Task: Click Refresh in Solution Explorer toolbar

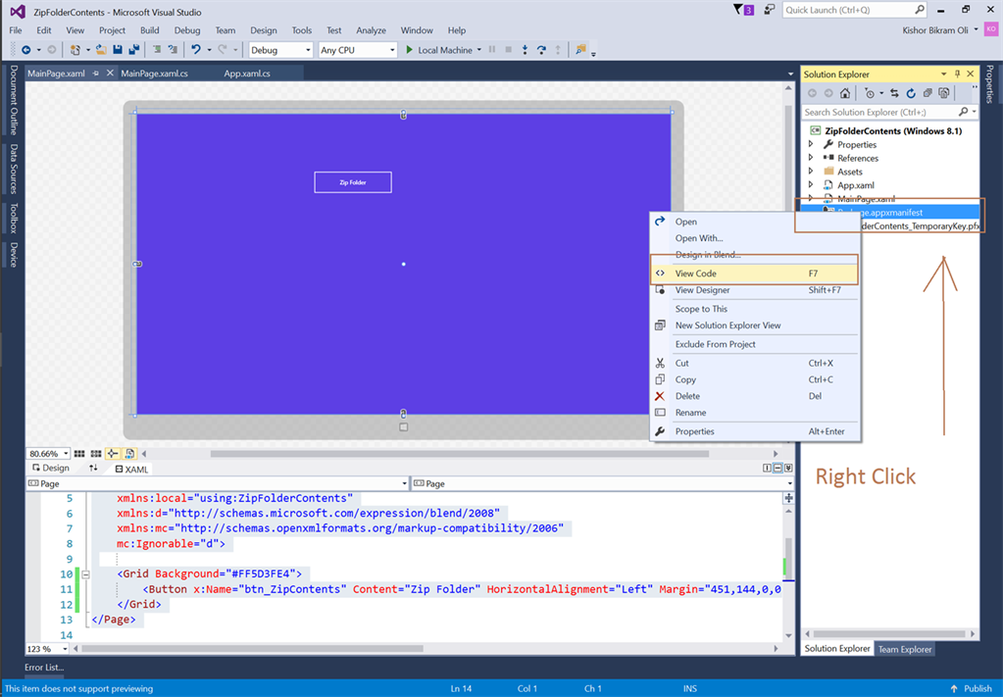Action: 911,92
